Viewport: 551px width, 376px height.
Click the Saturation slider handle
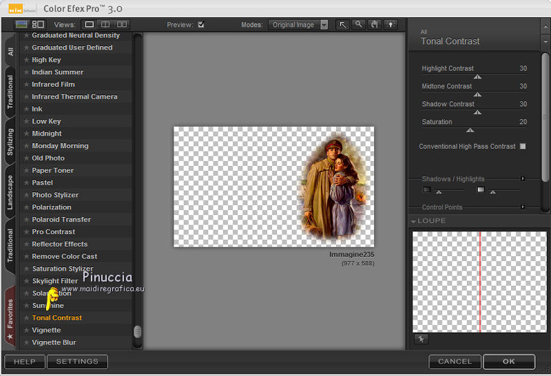click(470, 129)
